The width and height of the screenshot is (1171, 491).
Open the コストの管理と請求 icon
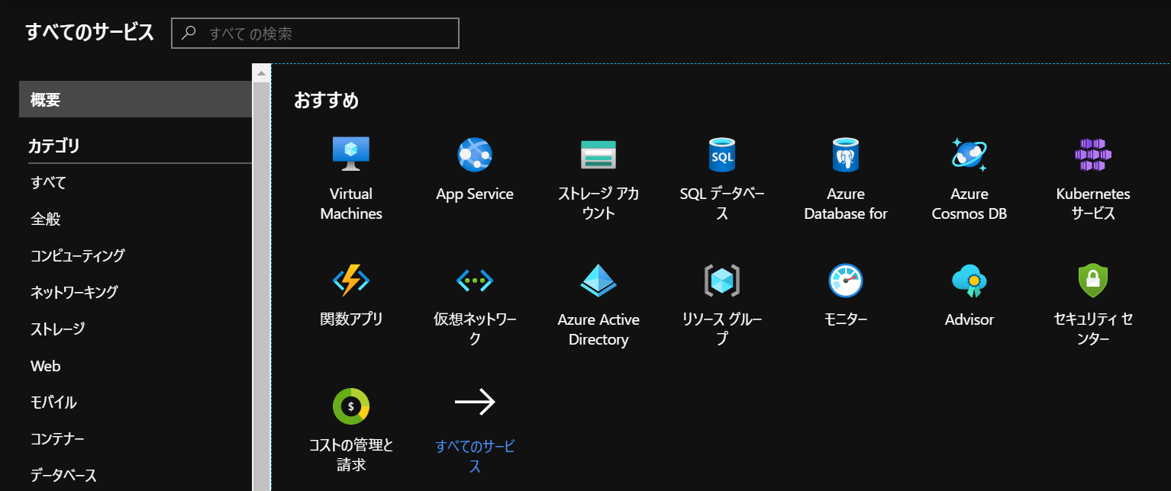pyautogui.click(x=351, y=406)
